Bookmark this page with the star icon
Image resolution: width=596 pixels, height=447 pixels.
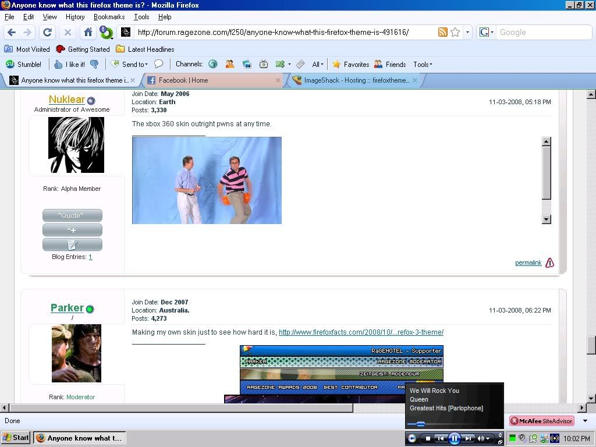[455, 33]
